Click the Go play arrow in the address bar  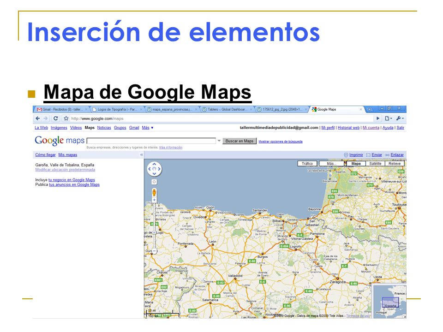click(378, 119)
